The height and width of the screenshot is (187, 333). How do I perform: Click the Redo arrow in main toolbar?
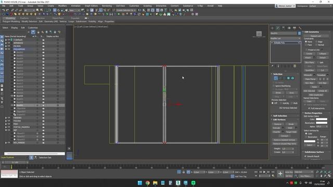[x=7, y=10]
